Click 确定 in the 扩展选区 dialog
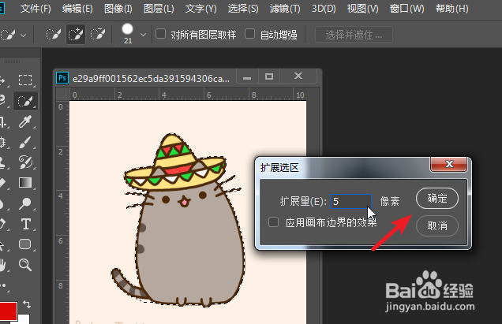This screenshot has height=324, width=502. point(437,199)
